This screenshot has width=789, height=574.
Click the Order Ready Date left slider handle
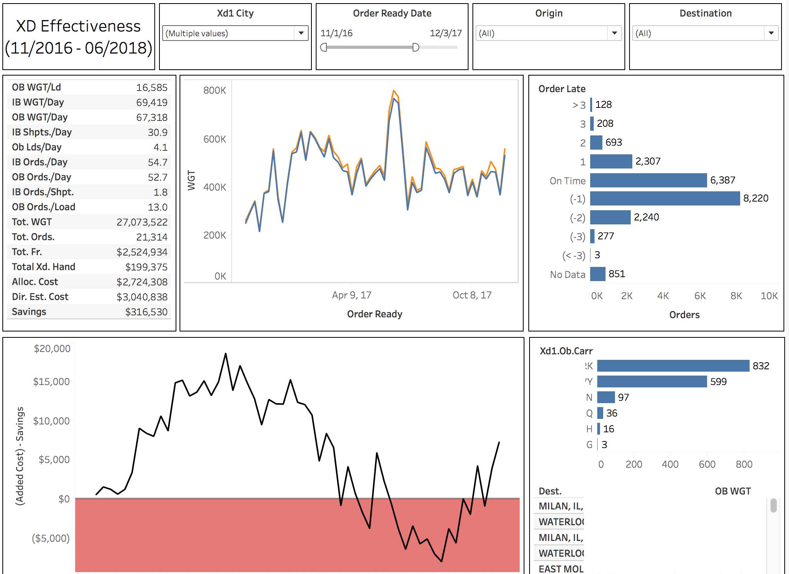pos(324,48)
